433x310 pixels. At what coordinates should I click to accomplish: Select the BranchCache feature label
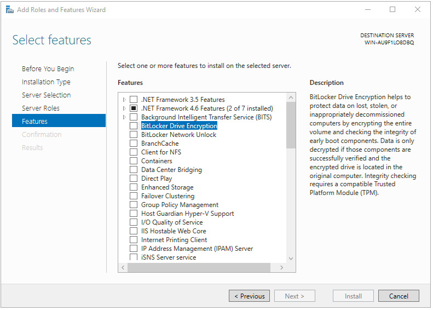[x=160, y=143]
